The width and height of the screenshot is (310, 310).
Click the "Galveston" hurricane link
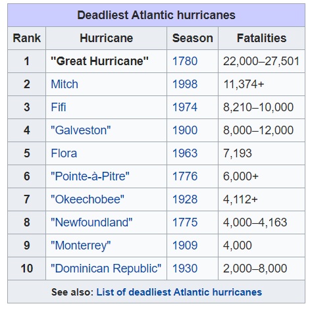point(81,130)
